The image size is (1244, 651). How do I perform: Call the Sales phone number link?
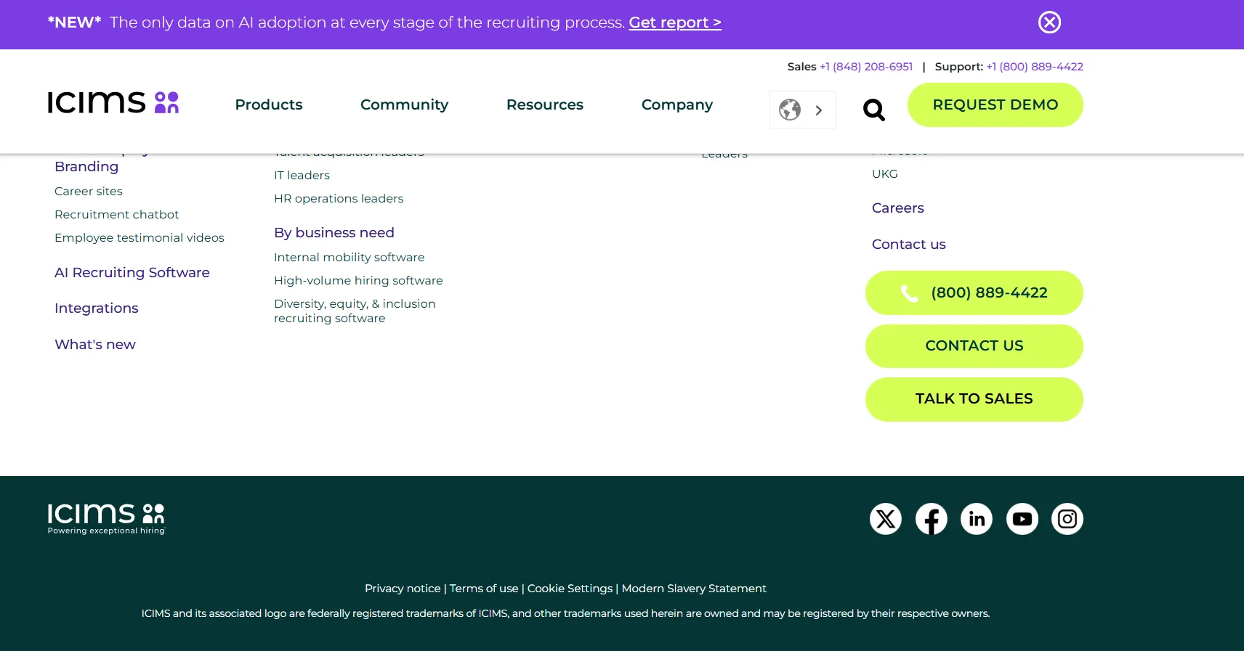pos(866,67)
